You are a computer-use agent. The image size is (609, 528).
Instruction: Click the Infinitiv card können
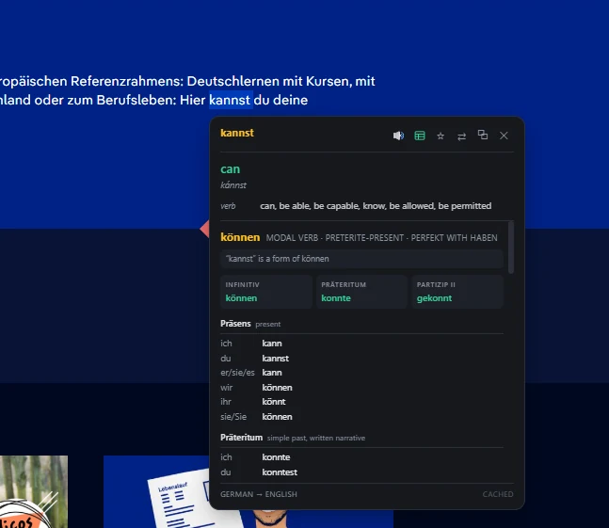pyautogui.click(x=265, y=292)
